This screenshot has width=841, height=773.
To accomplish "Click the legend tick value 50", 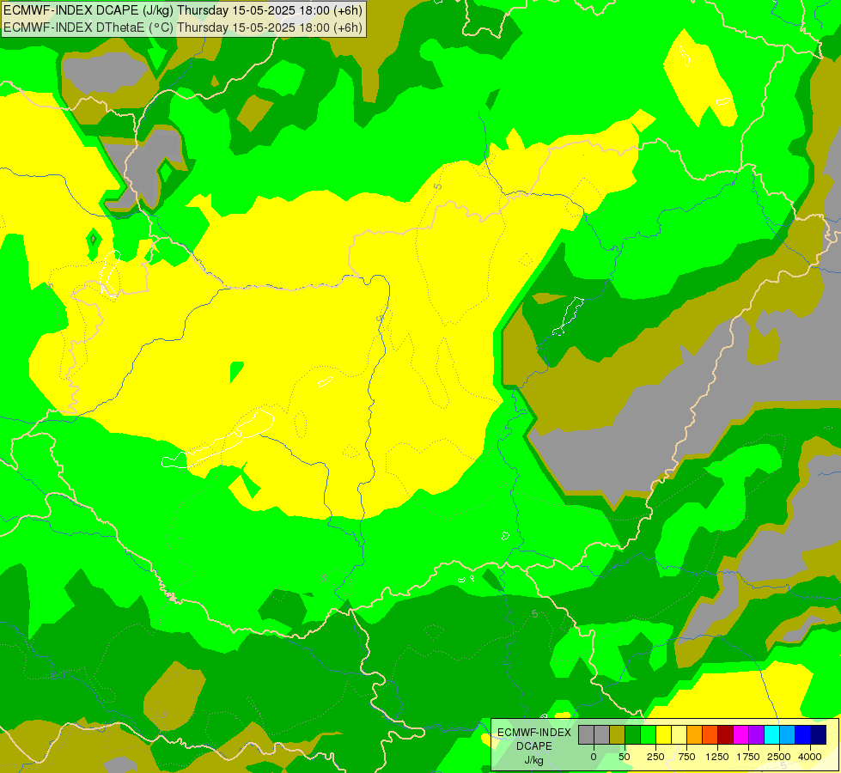I will point(625,757).
